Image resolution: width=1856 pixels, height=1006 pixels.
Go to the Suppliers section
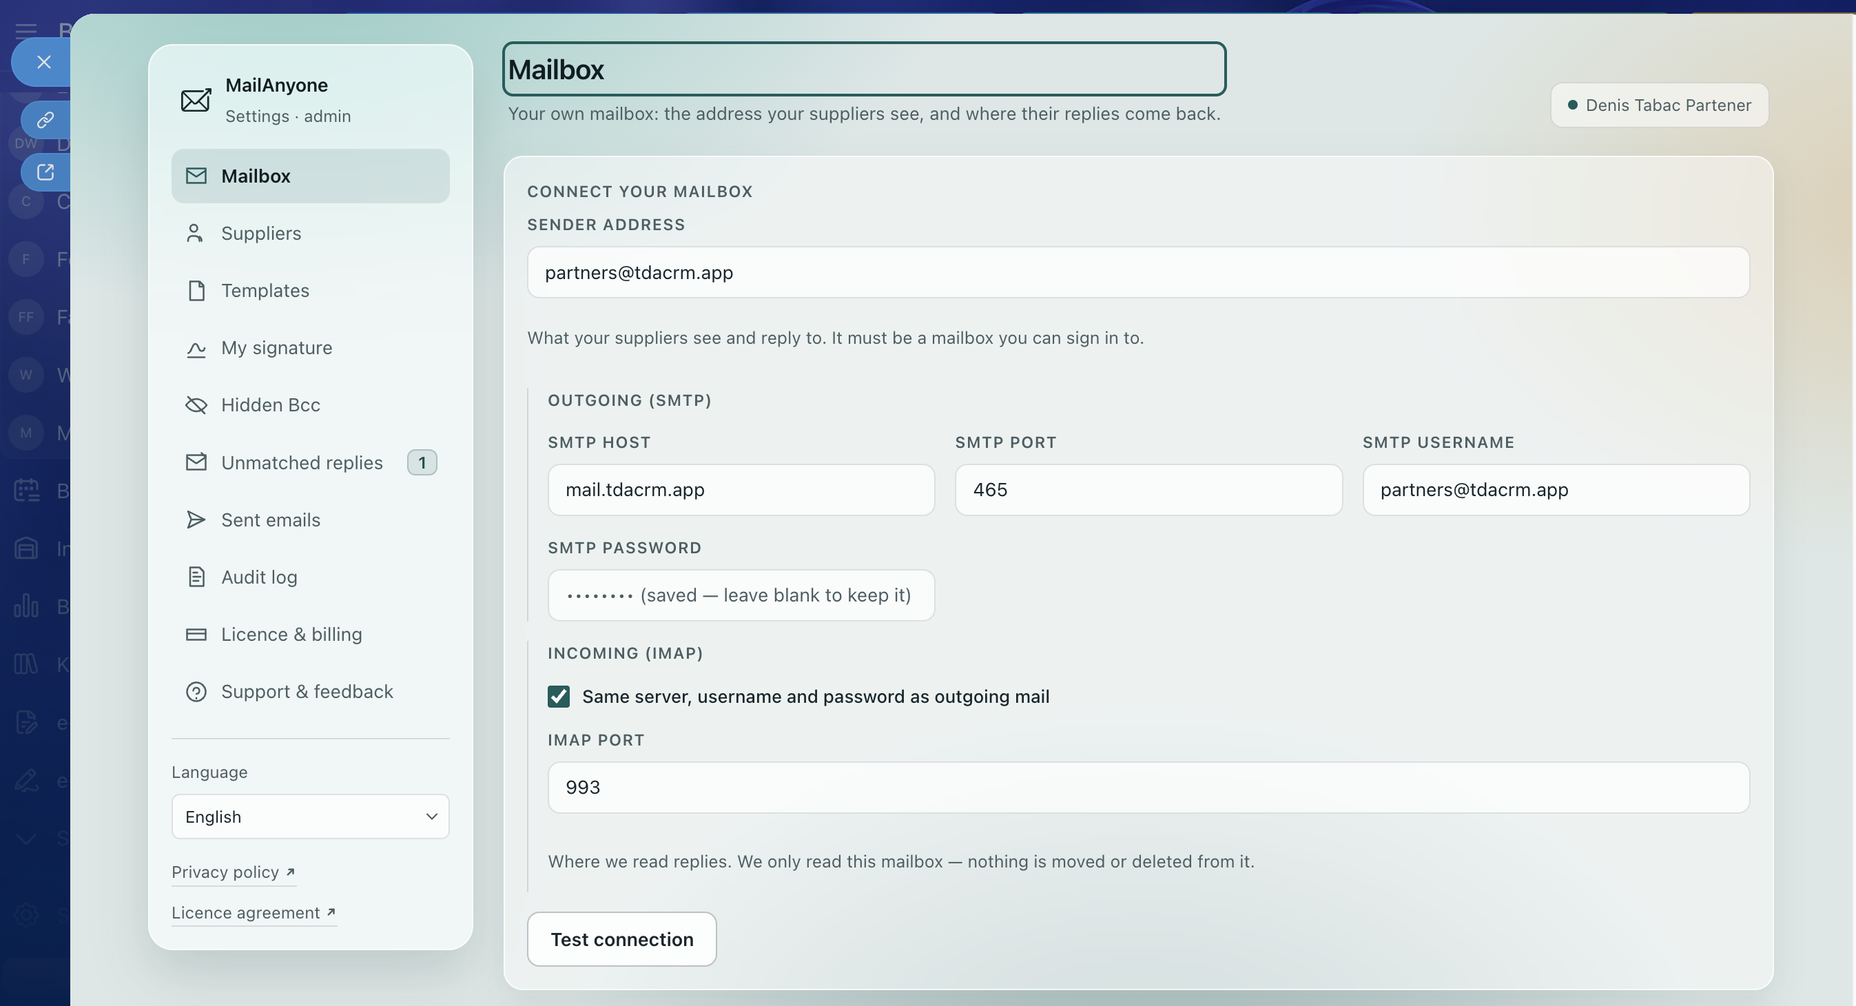(x=311, y=234)
